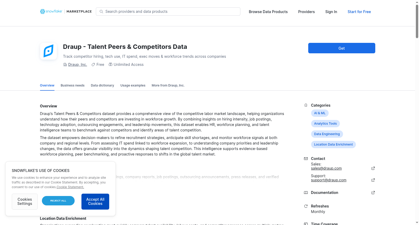Select the AI & ML category tag

[320, 113]
